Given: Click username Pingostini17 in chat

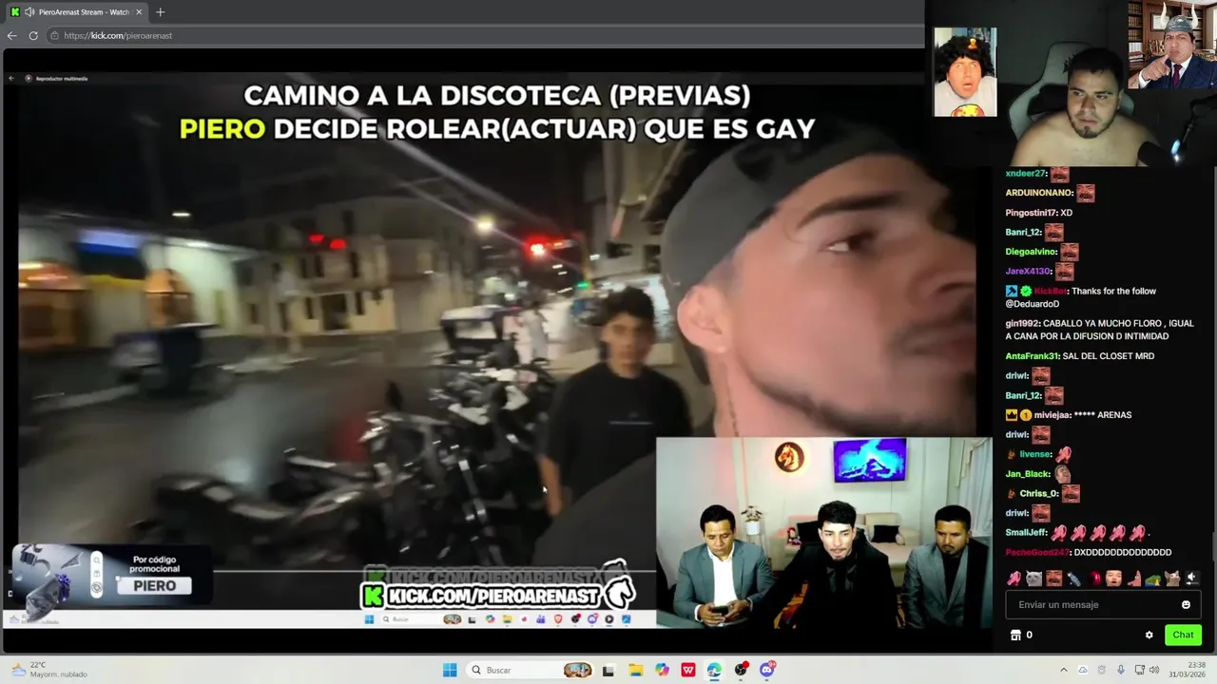Looking at the screenshot, I should coord(1031,213).
